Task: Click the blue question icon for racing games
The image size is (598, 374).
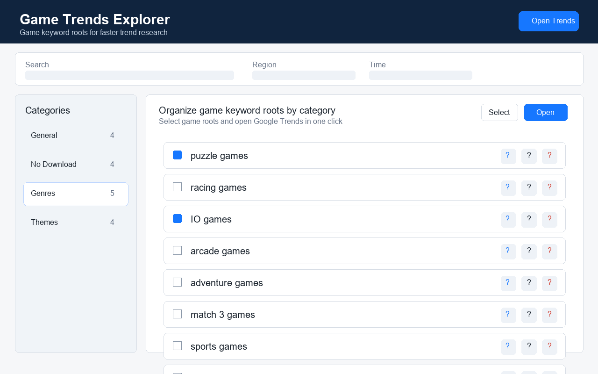Action: coord(508,188)
